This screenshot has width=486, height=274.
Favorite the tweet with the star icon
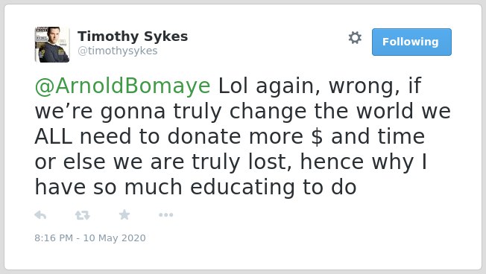(124, 214)
